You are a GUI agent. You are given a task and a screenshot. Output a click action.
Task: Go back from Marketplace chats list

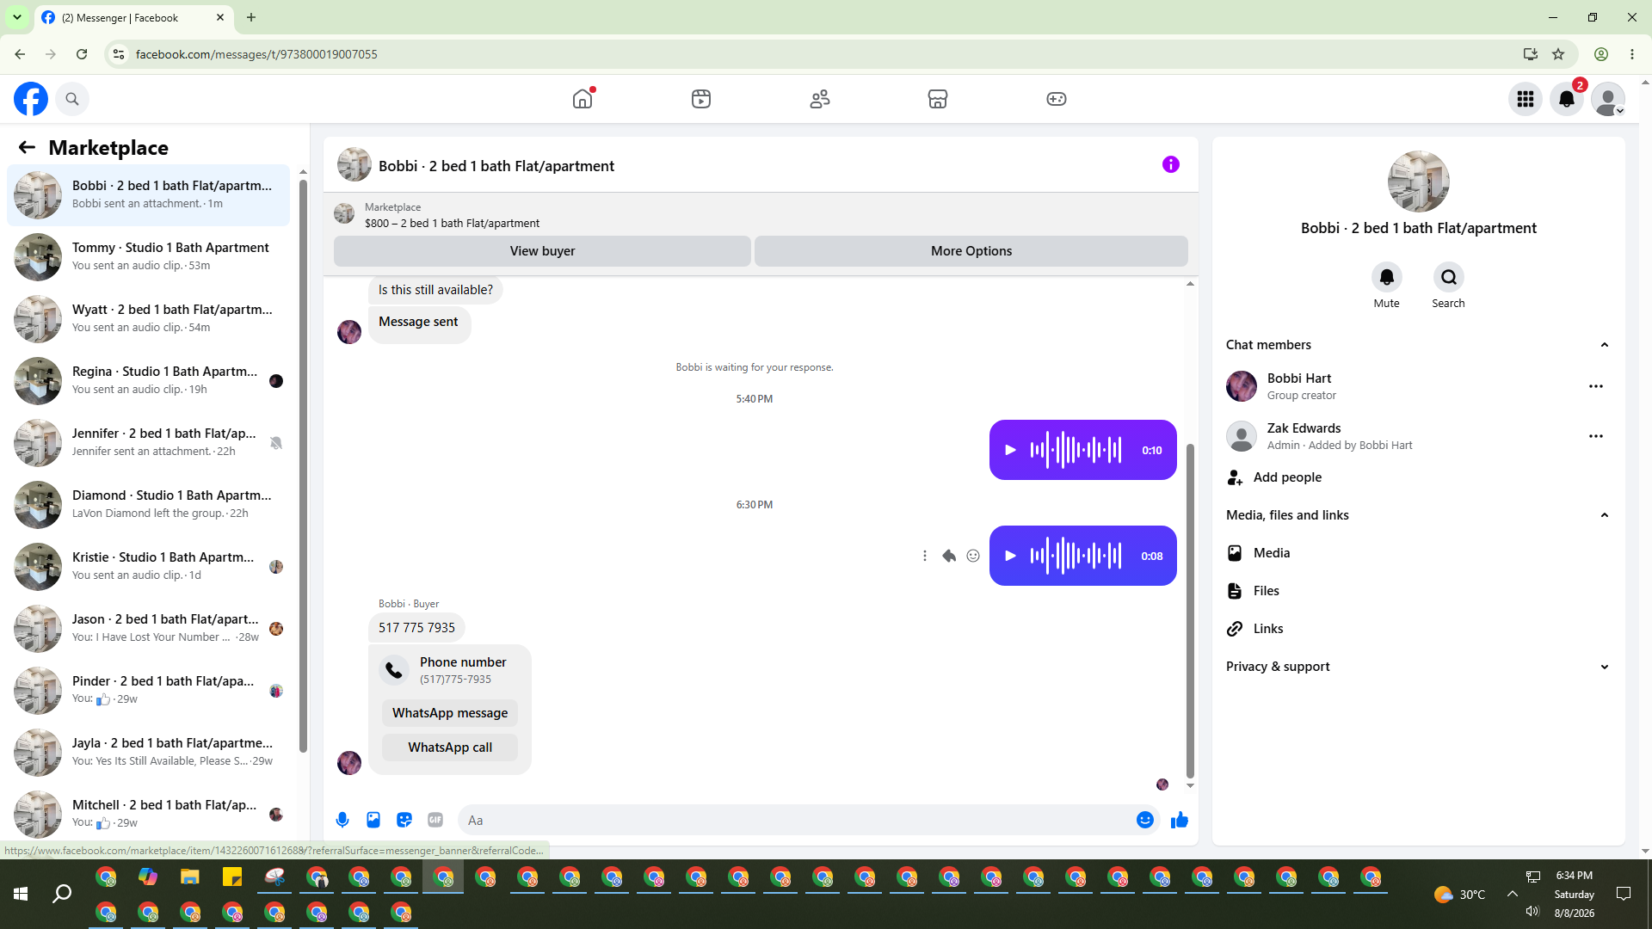pyautogui.click(x=27, y=147)
